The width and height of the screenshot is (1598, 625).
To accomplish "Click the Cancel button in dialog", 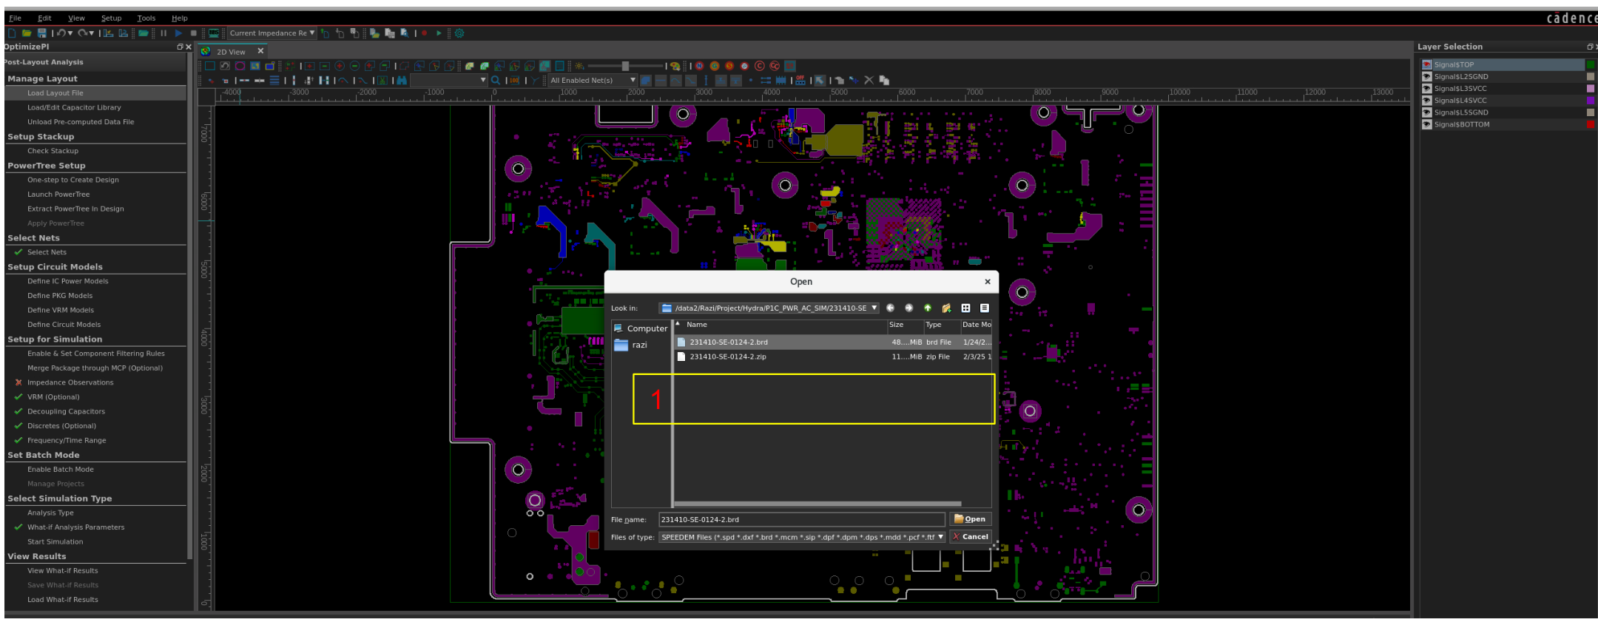I will pyautogui.click(x=970, y=537).
